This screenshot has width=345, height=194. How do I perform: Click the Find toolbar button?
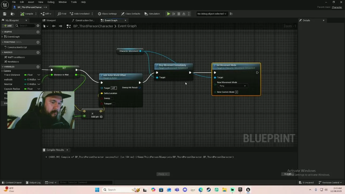point(62,14)
